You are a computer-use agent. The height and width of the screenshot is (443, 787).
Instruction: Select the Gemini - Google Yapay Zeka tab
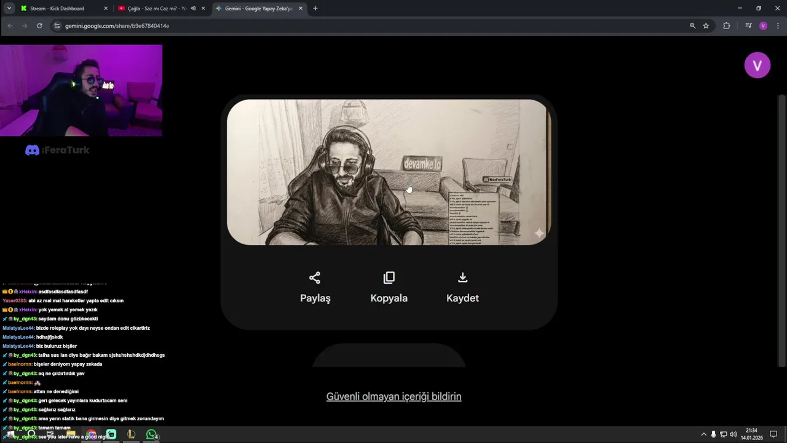tap(258, 9)
